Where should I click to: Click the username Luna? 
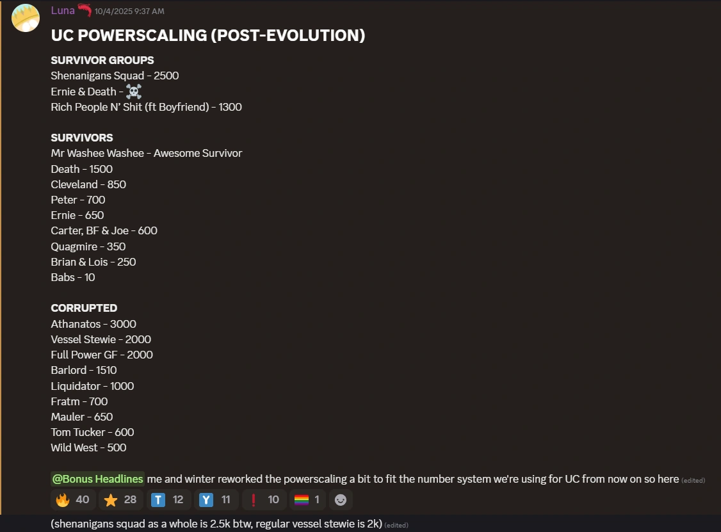point(63,11)
